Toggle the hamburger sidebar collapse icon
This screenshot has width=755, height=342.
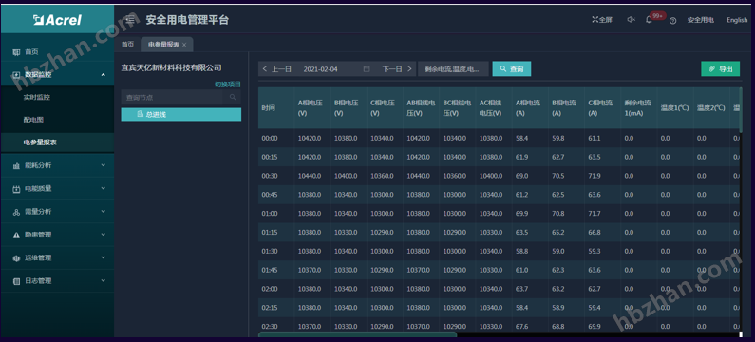point(129,20)
